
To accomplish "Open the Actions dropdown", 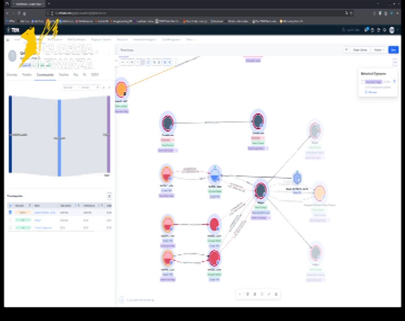I will (x=379, y=50).
